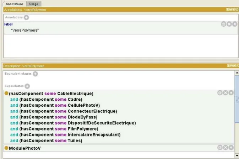Click scrollbar down arrow in Description
This screenshot has width=239, height=159.
point(237,156)
